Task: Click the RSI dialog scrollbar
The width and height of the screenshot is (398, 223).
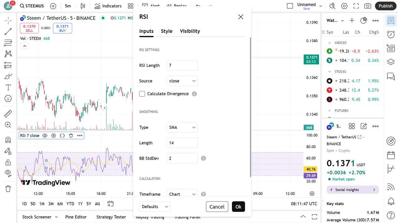Action: click(x=250, y=107)
